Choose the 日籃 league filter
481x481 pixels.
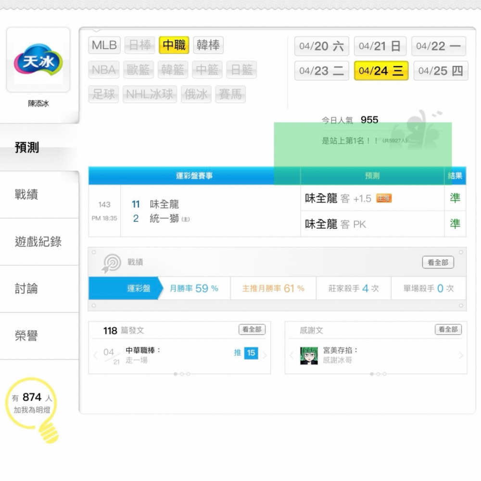tap(241, 70)
